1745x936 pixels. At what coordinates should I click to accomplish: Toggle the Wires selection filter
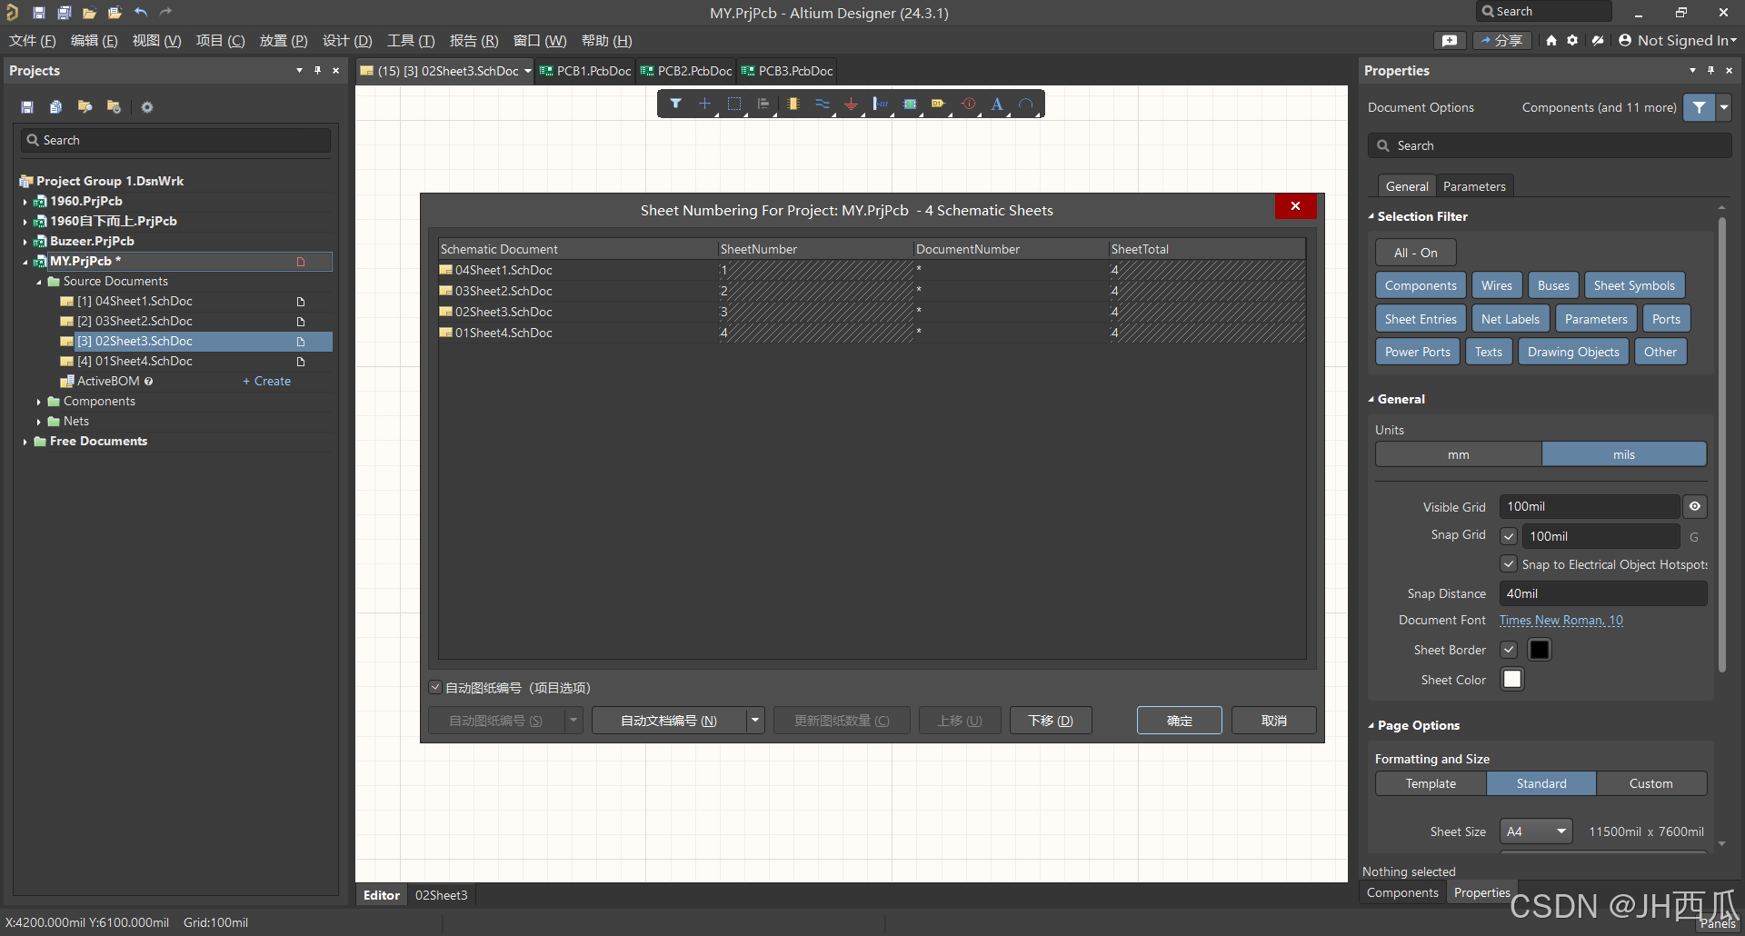point(1497,285)
